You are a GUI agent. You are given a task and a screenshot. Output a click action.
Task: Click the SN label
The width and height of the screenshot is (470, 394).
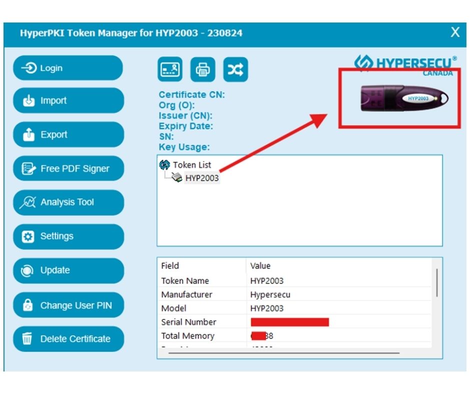pyautogui.click(x=166, y=136)
